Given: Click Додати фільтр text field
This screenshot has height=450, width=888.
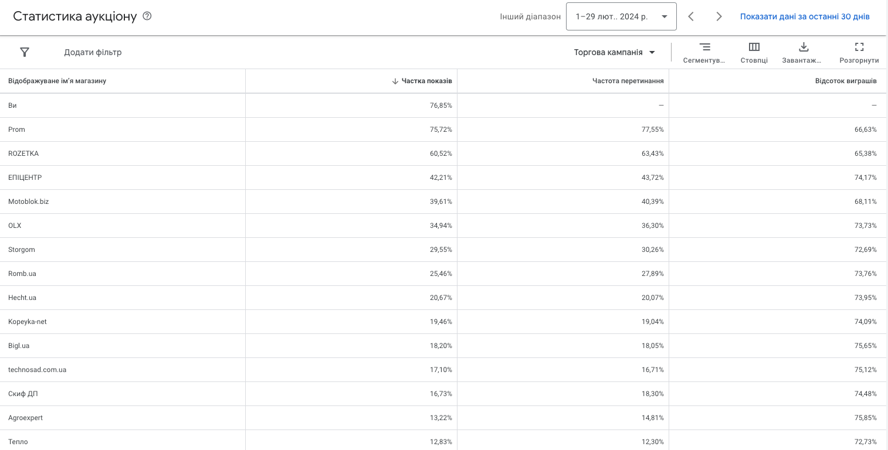Looking at the screenshot, I should [x=93, y=52].
